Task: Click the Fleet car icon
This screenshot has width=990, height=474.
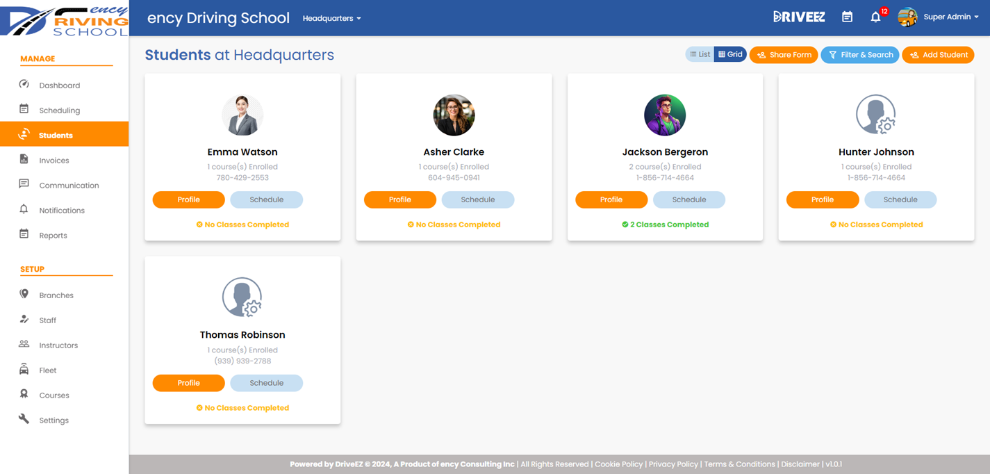Action: pyautogui.click(x=24, y=369)
